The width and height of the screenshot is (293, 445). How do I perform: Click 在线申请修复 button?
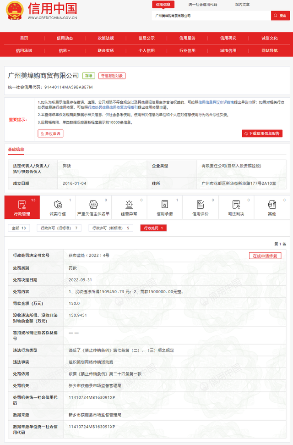click(x=265, y=256)
